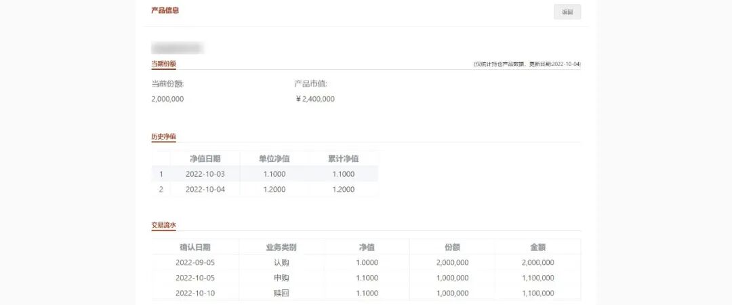Click the blurred product name
The image size is (732, 305).
[x=176, y=47]
